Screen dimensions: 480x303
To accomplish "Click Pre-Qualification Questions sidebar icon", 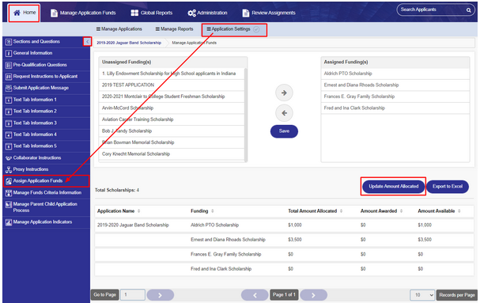I will (9, 65).
